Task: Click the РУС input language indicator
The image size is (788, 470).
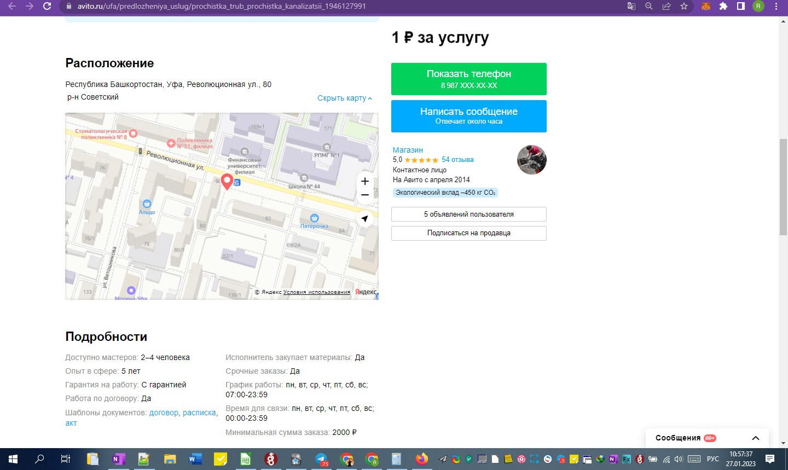Action: coord(712,459)
